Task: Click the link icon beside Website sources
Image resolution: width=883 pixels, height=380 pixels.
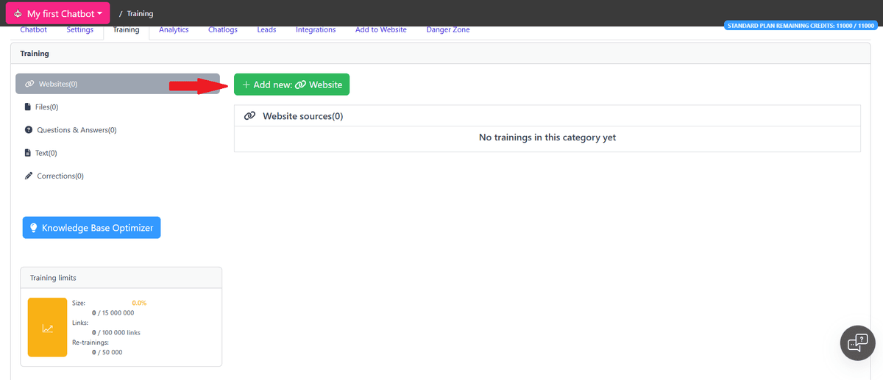Action: 249,116
